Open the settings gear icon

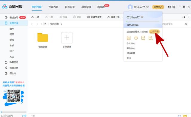click(174, 7)
